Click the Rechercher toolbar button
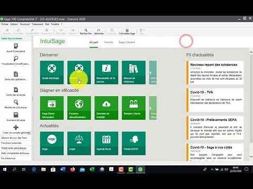Image resolution: width=253 pixels, height=189 pixels. (86, 31)
